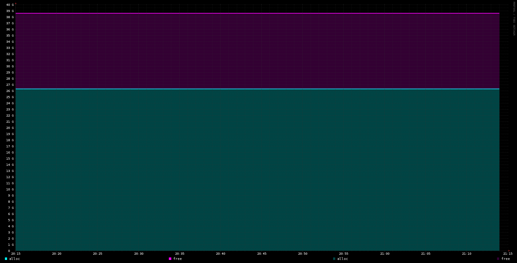Image resolution: width=517 pixels, height=263 pixels.
Task: Click the RRDTOOL / TOBI OETIKER watermark
Action: coord(514,18)
